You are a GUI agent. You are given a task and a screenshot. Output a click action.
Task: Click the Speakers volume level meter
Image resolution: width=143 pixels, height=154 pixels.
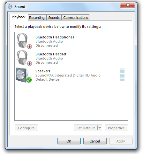pos(122,75)
